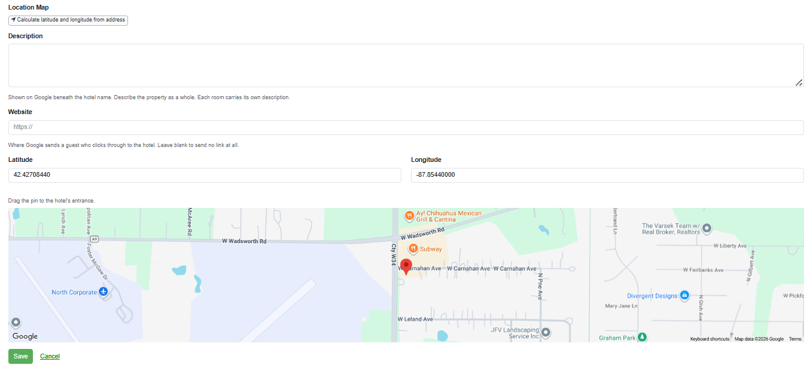Click the 'Graham Park' map label
Viewport: 810px width, 374px height.
617,338
